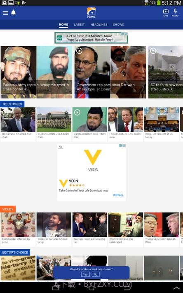183x293 pixels.
Task: Tap the Geo News logo
Action: click(91, 13)
